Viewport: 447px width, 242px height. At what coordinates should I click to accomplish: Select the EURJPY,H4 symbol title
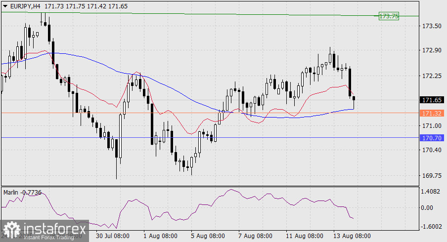pos(25,6)
